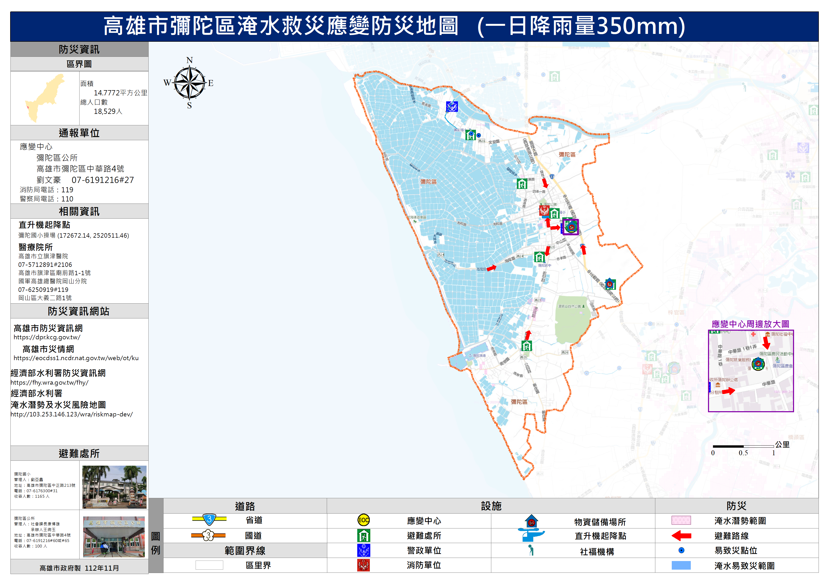Click the 區界圖 district outline thumbnail
The width and height of the screenshot is (829, 585).
(x=45, y=98)
